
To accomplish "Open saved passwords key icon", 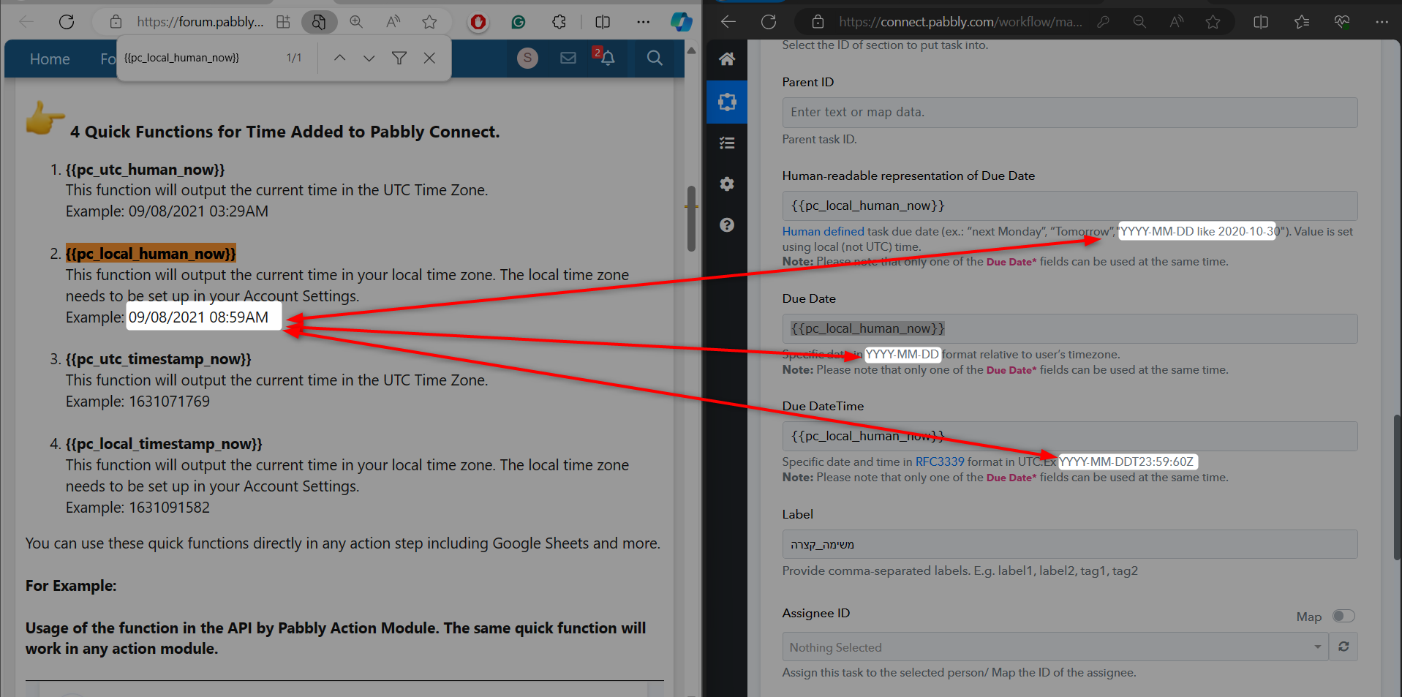I will coord(1103,22).
